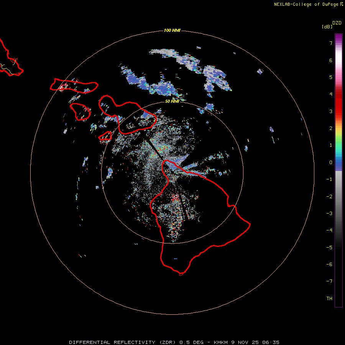Click the 4 value on color scale
Image resolution: width=345 pixels, height=345 pixels.
click(331, 94)
